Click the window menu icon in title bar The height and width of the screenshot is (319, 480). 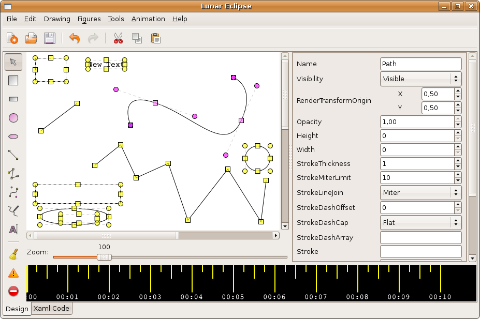pyautogui.click(x=8, y=6)
